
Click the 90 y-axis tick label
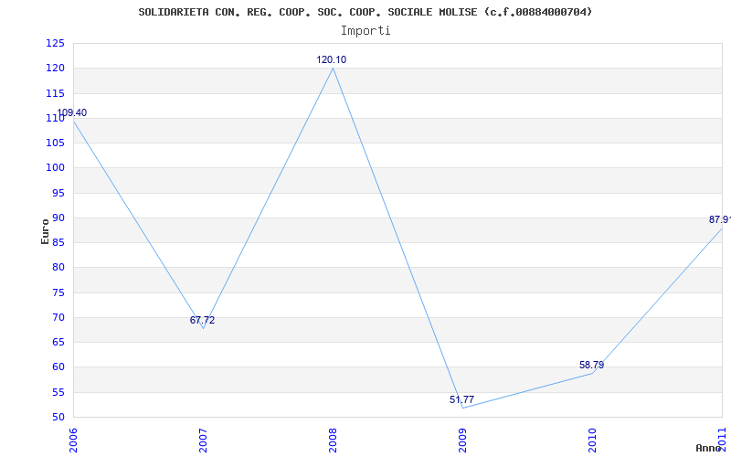tap(58, 218)
